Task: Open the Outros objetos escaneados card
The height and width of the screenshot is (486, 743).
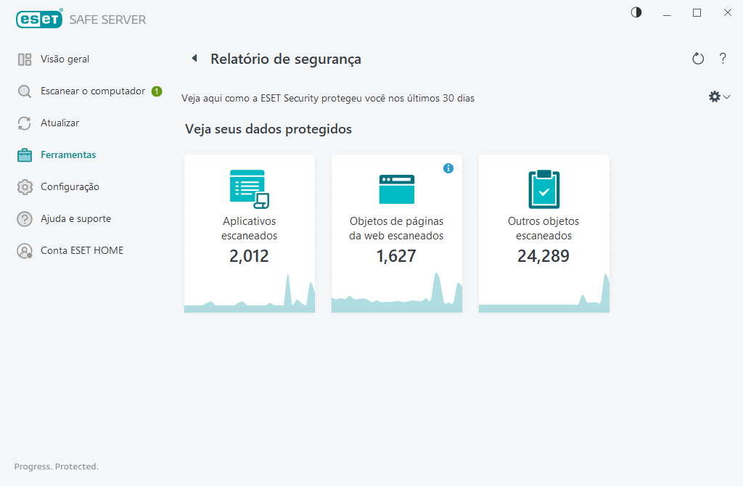Action: pos(543,228)
